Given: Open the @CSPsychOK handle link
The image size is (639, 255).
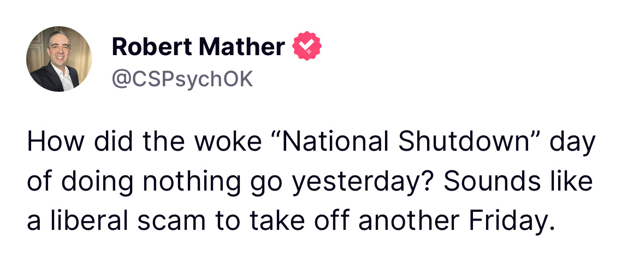Looking at the screenshot, I should point(182,79).
